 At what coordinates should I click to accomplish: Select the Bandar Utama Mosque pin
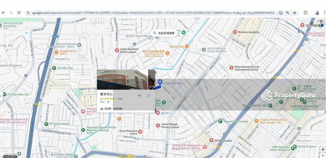[157, 37]
